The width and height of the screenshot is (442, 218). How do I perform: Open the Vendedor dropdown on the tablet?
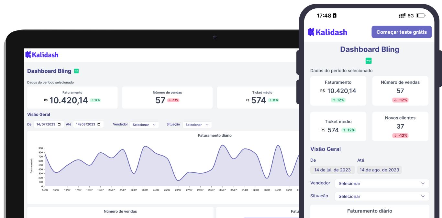(144, 125)
